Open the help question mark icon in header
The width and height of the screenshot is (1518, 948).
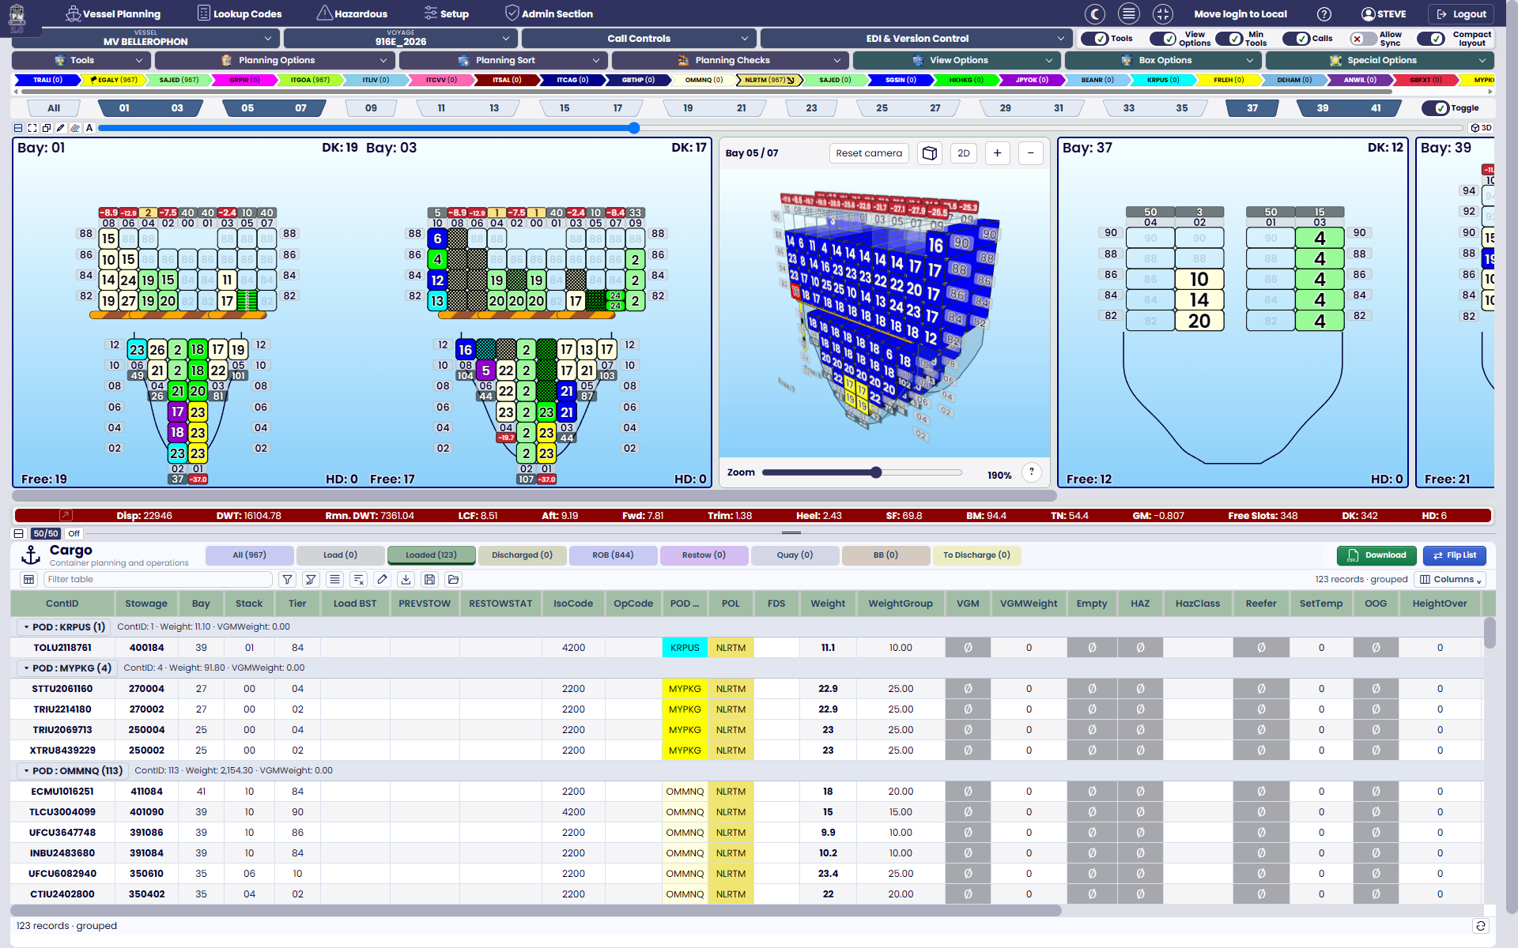point(1324,13)
